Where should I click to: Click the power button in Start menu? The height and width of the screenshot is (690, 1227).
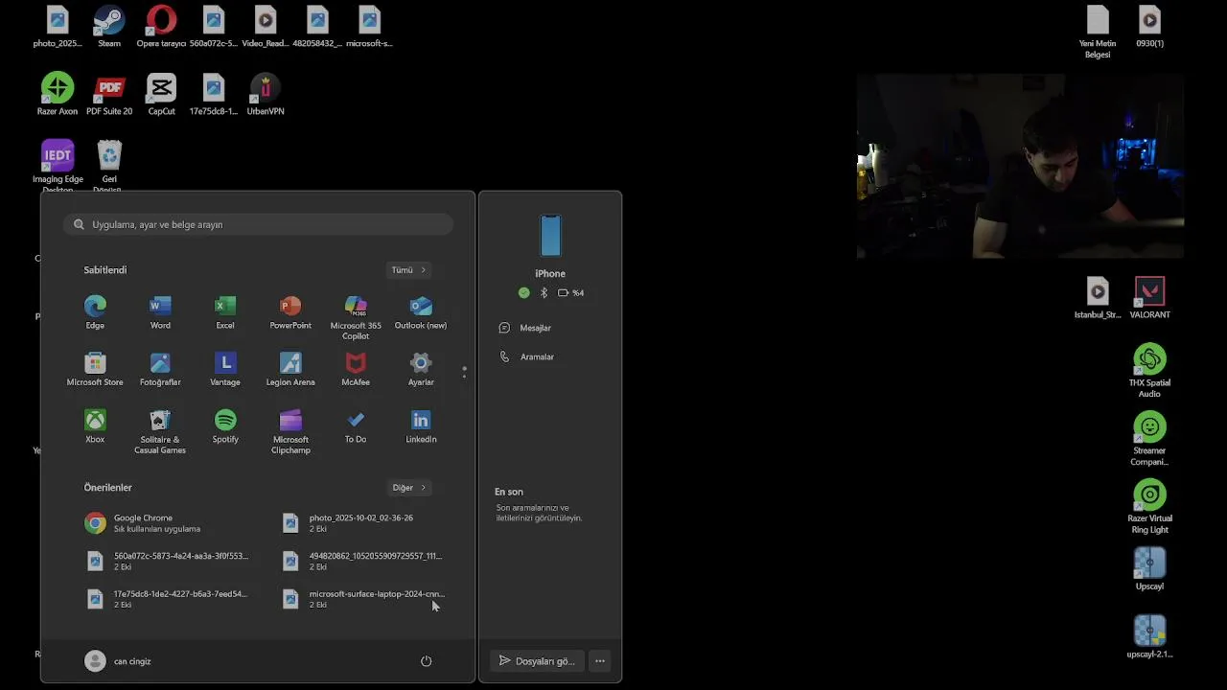pyautogui.click(x=427, y=661)
